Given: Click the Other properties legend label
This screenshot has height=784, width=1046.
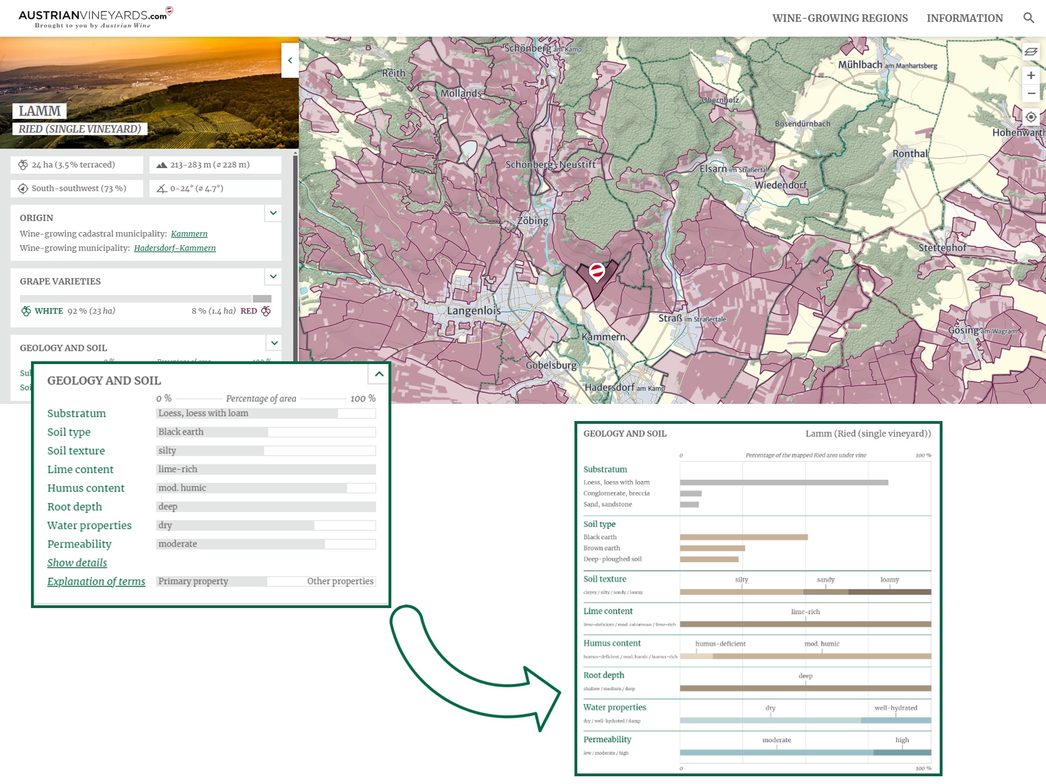Looking at the screenshot, I should (340, 581).
